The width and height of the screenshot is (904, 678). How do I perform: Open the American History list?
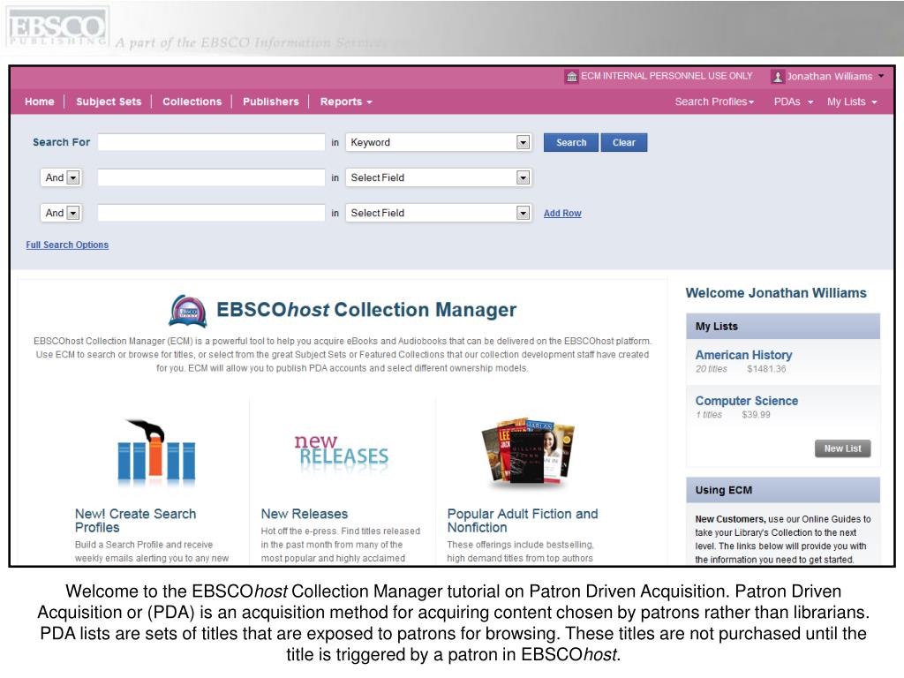click(743, 355)
